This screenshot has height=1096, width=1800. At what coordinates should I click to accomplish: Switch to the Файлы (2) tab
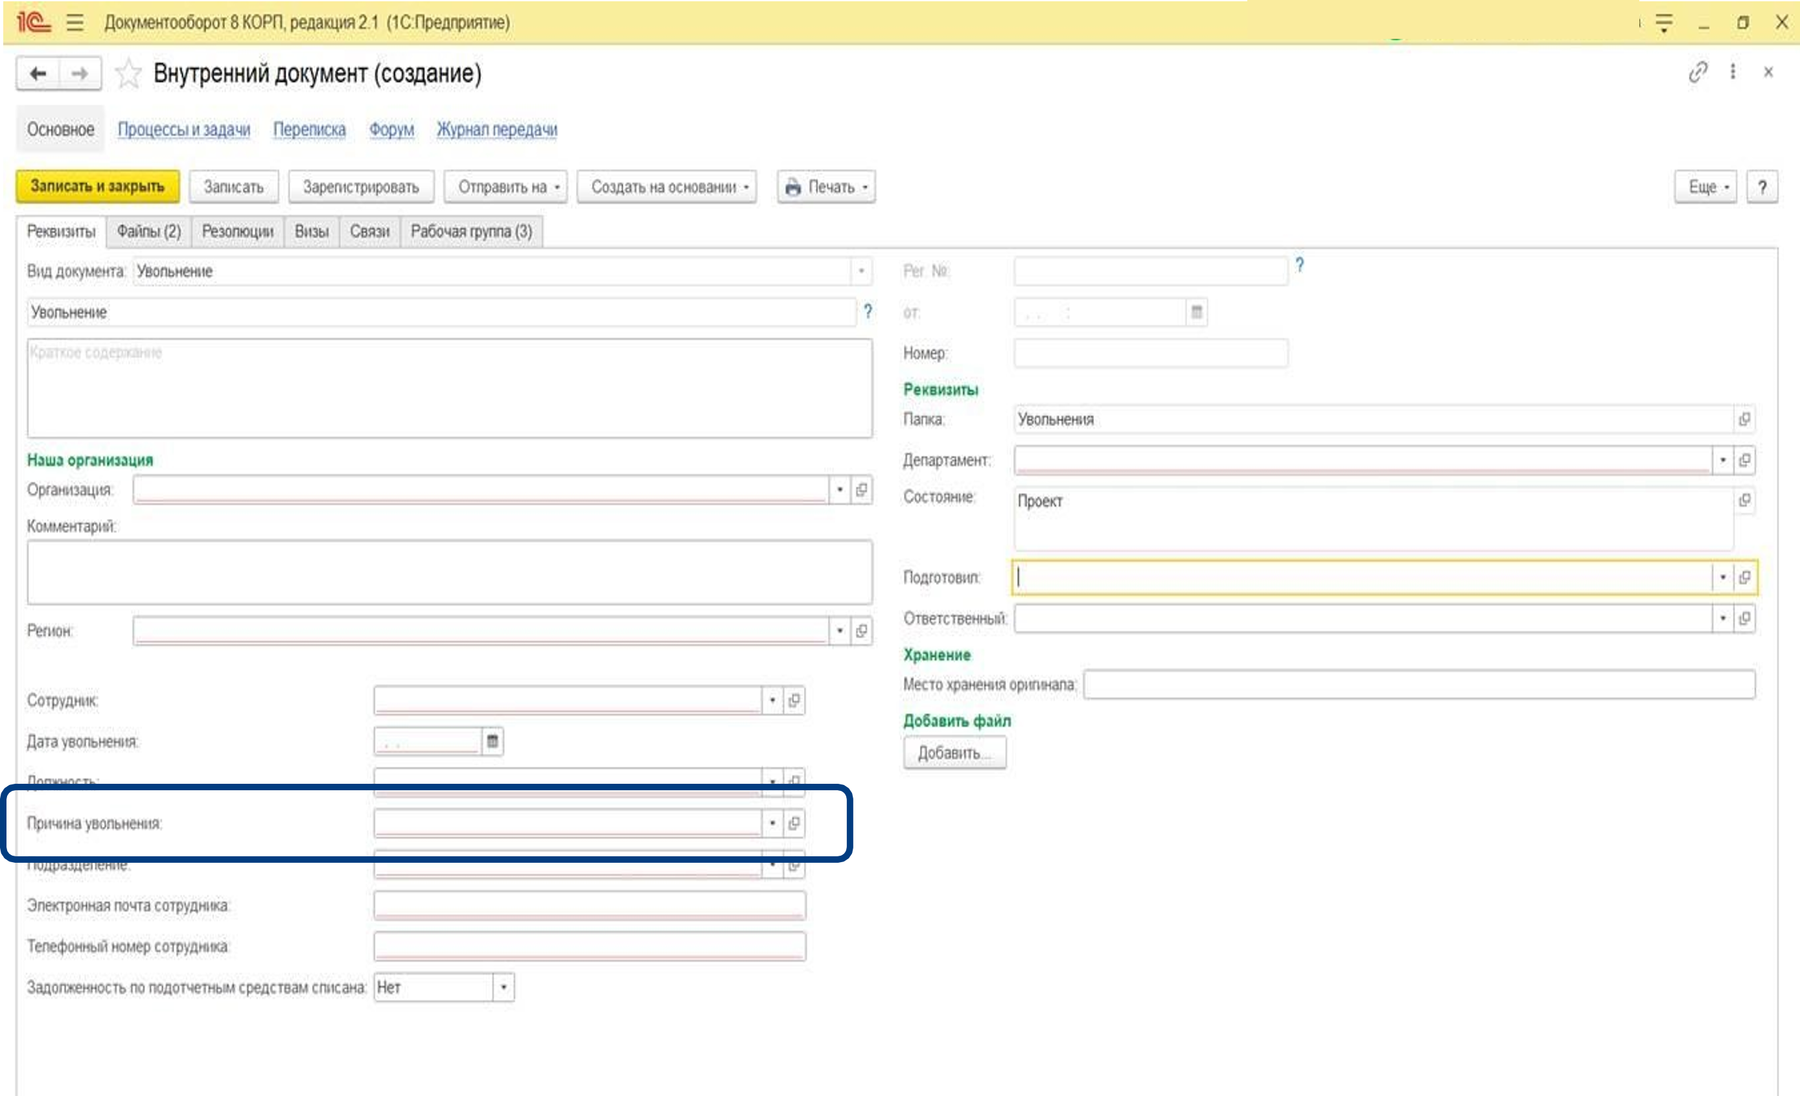point(149,231)
